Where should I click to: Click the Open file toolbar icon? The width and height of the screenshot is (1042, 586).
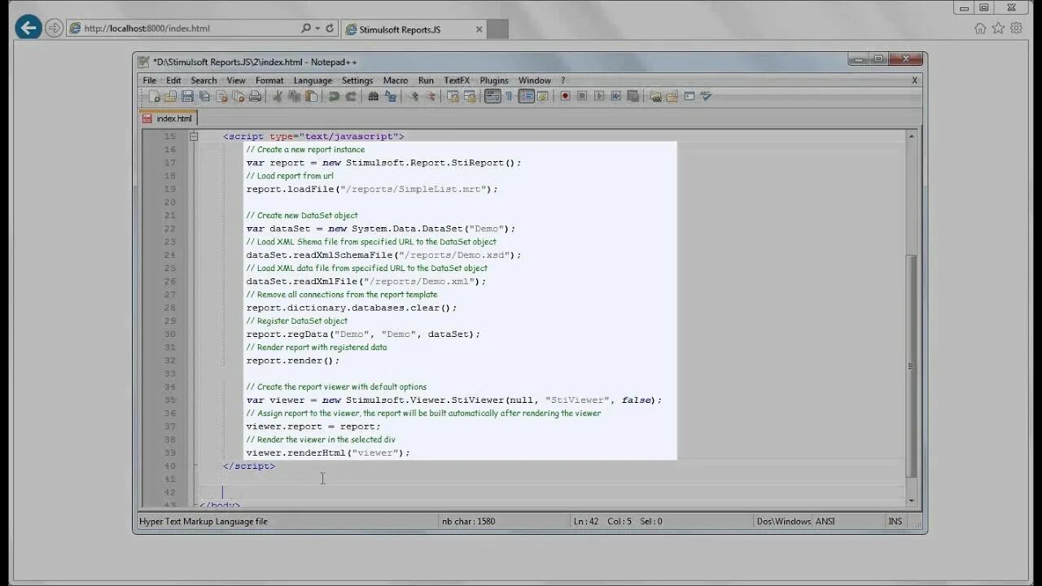coord(170,96)
